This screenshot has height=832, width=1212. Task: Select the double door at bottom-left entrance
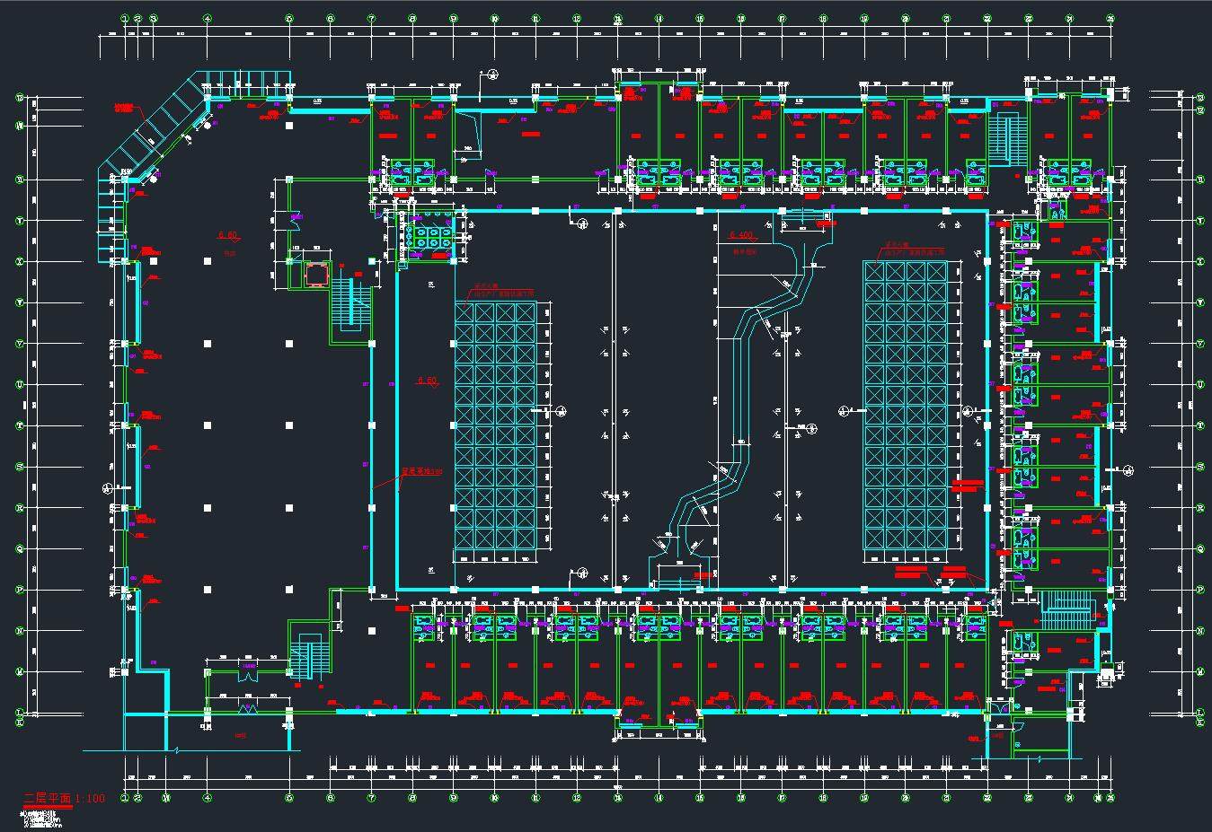pos(248,708)
